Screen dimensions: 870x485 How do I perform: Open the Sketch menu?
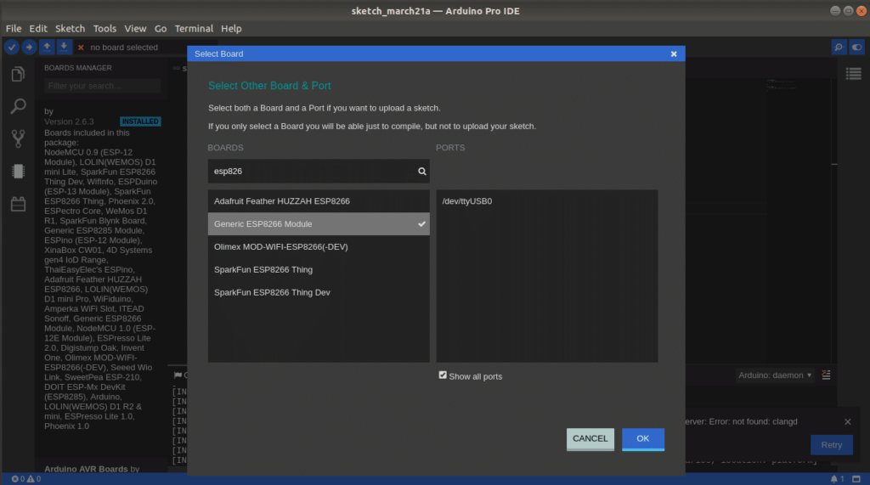70,28
